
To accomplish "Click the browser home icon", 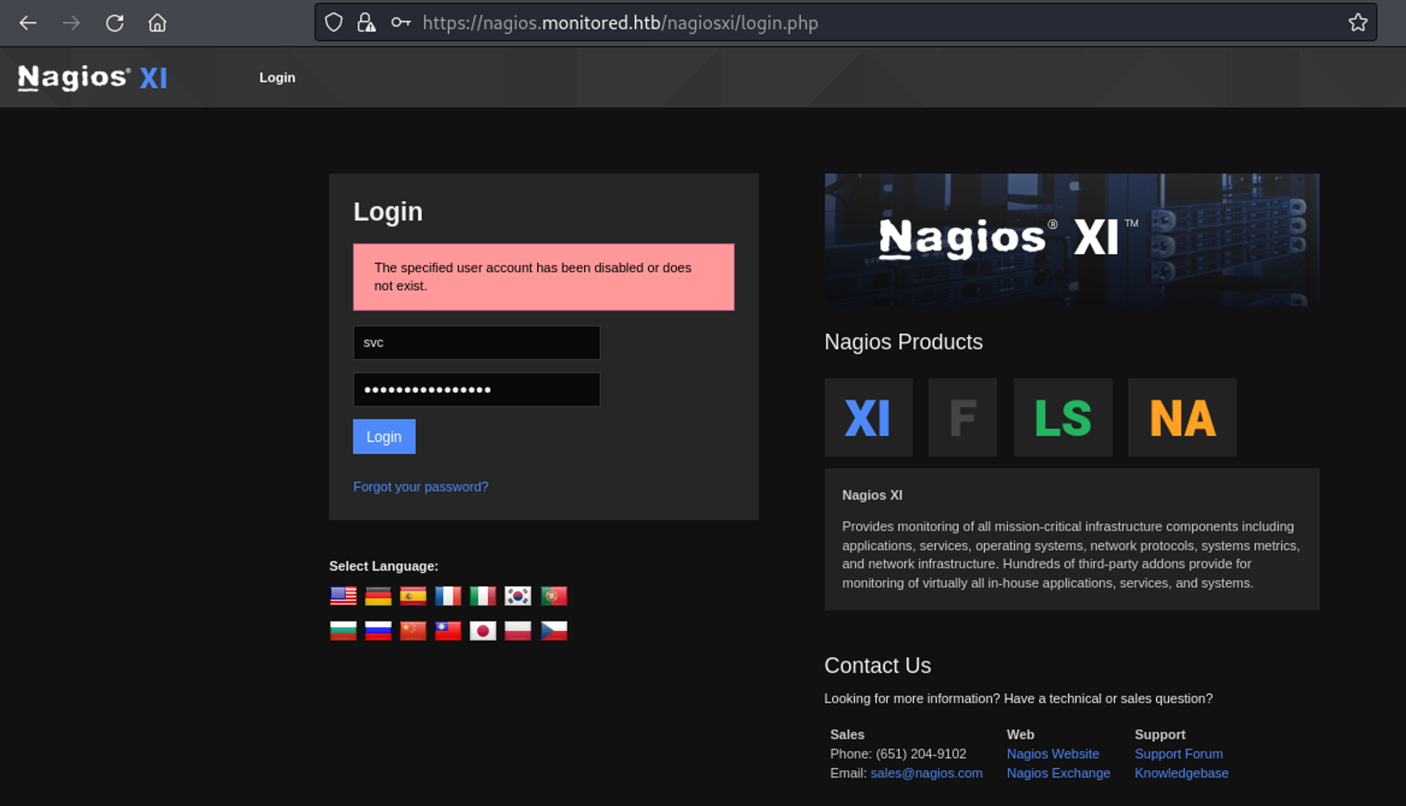I will click(157, 23).
